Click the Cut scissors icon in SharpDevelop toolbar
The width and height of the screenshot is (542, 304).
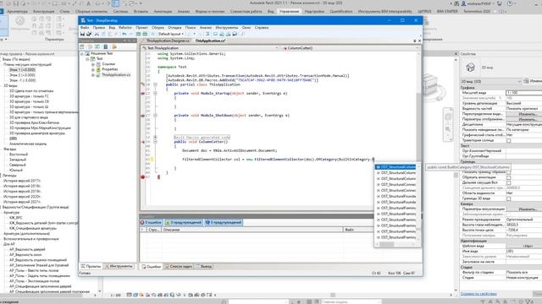[97, 34]
